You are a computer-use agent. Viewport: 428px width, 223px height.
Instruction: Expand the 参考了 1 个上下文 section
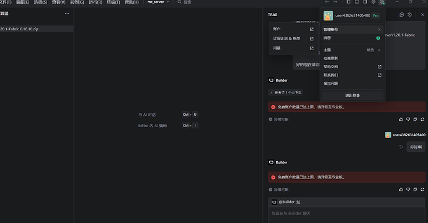point(285,93)
